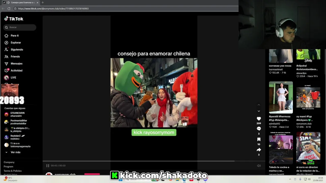View site info via the lock icon
Image resolution: width=326 pixels, height=183 pixels.
[15, 9]
